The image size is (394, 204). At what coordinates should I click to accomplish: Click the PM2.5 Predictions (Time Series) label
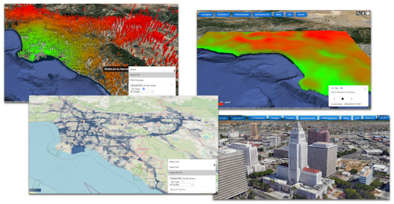(x=343, y=92)
